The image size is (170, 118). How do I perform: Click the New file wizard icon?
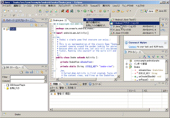click(5, 11)
